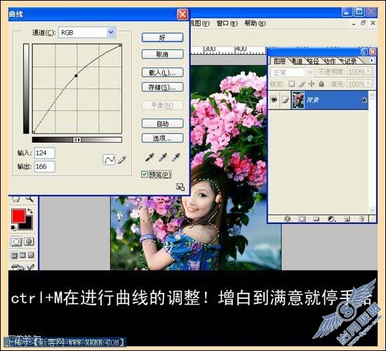Open the layer blend mode 正常 dropdown
Viewport: 386px width, 351px height.
(292, 72)
